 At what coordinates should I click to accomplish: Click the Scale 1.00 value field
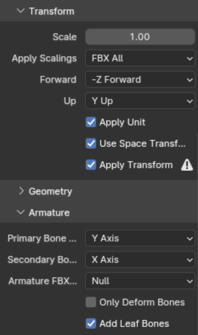point(140,37)
